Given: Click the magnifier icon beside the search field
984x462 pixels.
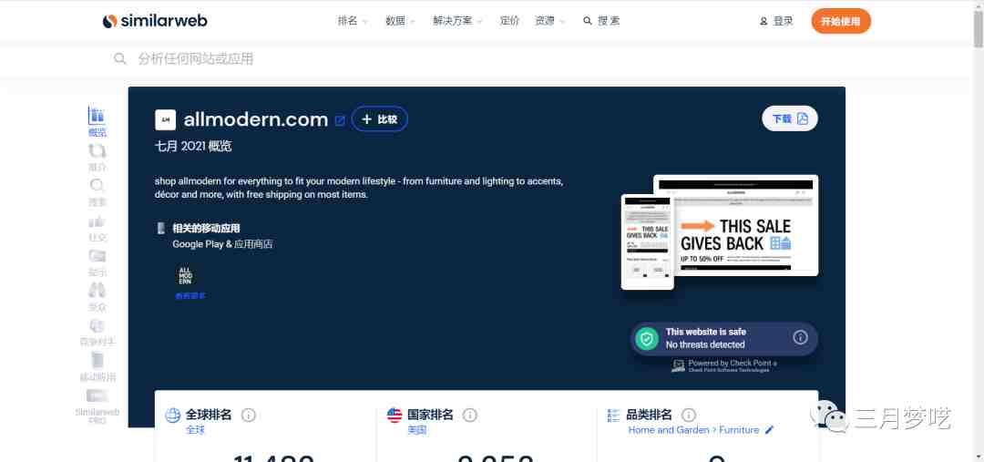Looking at the screenshot, I should pyautogui.click(x=120, y=59).
